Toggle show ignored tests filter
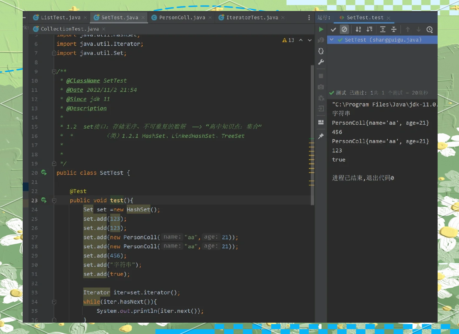Image resolution: width=459 pixels, height=334 pixels. click(x=344, y=29)
